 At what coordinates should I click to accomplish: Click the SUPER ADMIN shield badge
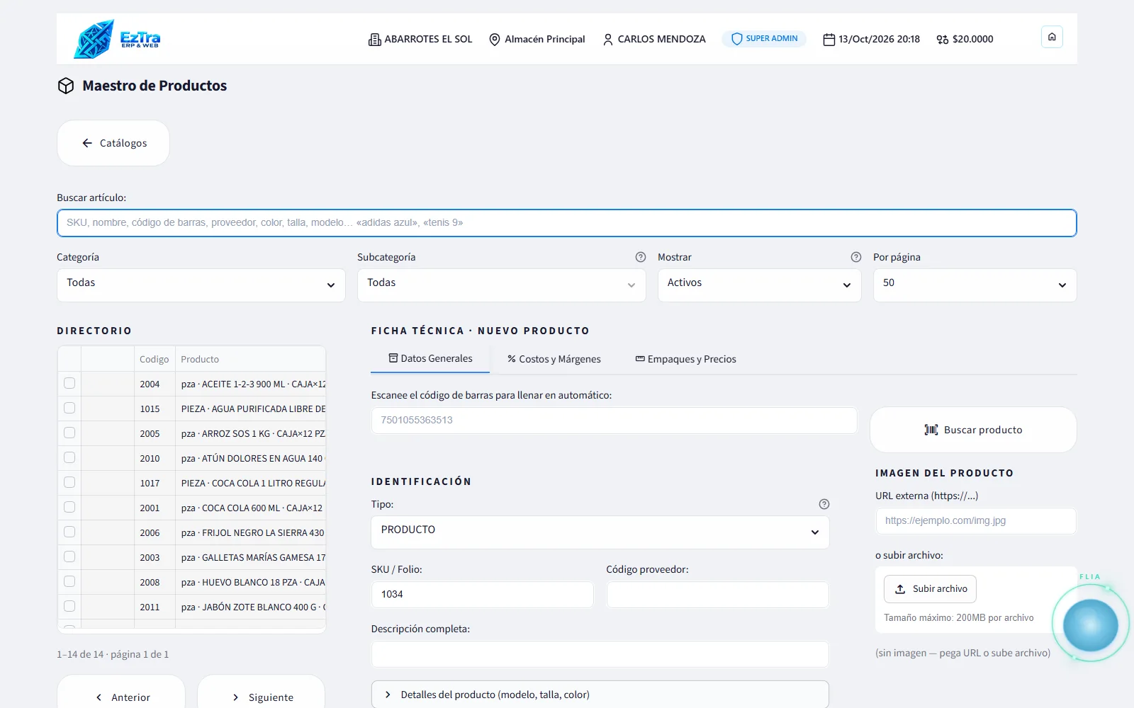[x=764, y=39]
